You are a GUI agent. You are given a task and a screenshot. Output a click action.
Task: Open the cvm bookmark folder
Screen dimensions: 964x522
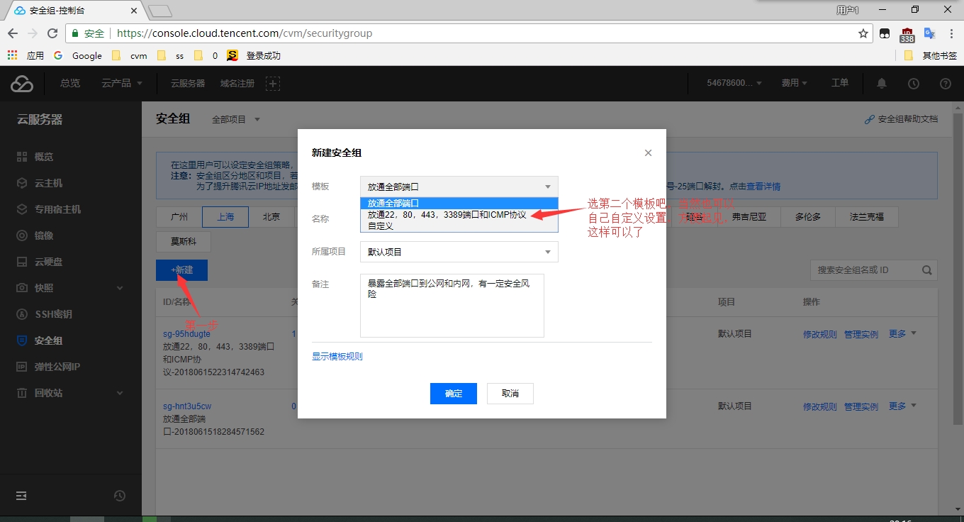[130, 55]
